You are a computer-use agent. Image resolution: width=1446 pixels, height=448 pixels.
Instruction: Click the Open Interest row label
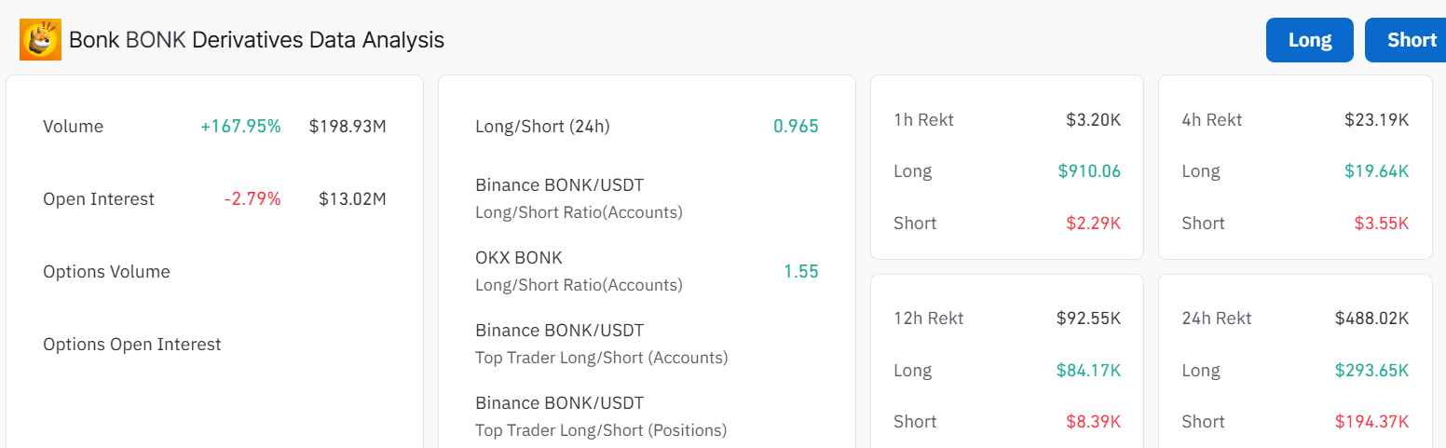tap(99, 199)
